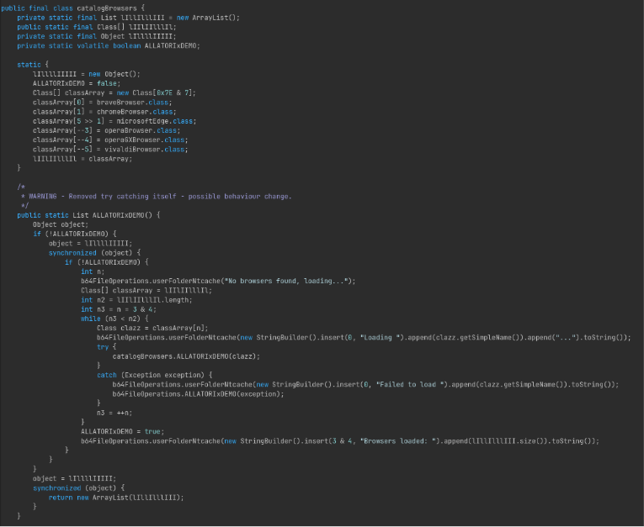Click the 'static {' initializer block header
The width and height of the screenshot is (644, 527).
click(33, 65)
